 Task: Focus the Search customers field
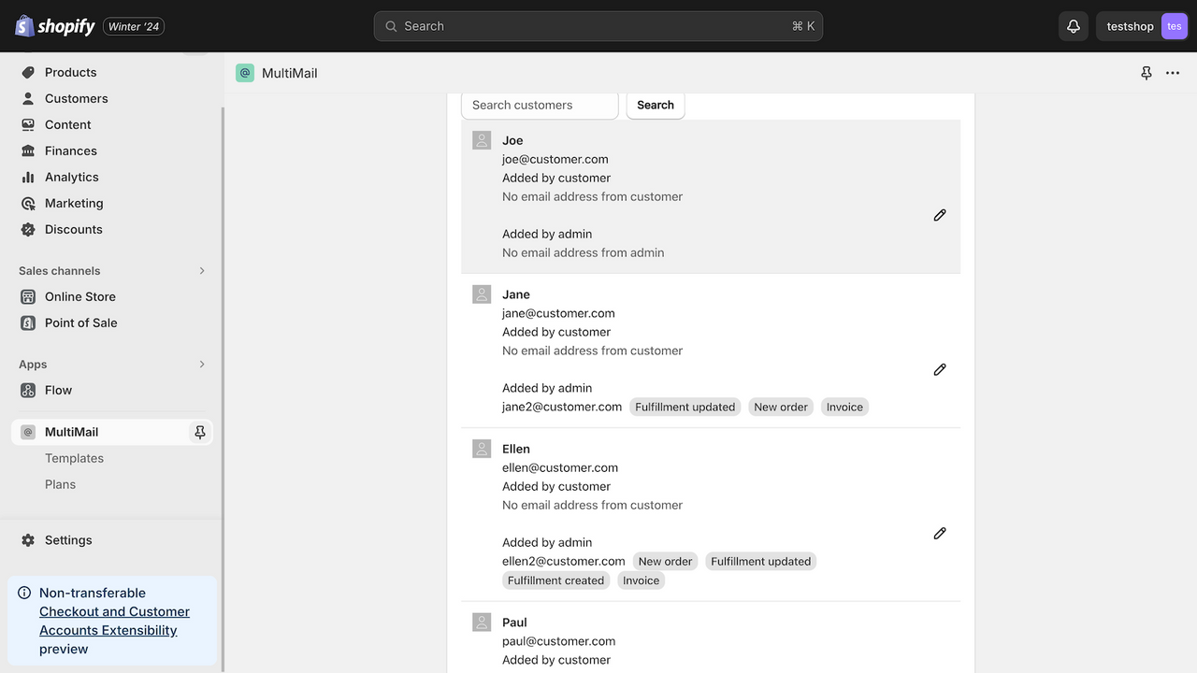pyautogui.click(x=540, y=105)
